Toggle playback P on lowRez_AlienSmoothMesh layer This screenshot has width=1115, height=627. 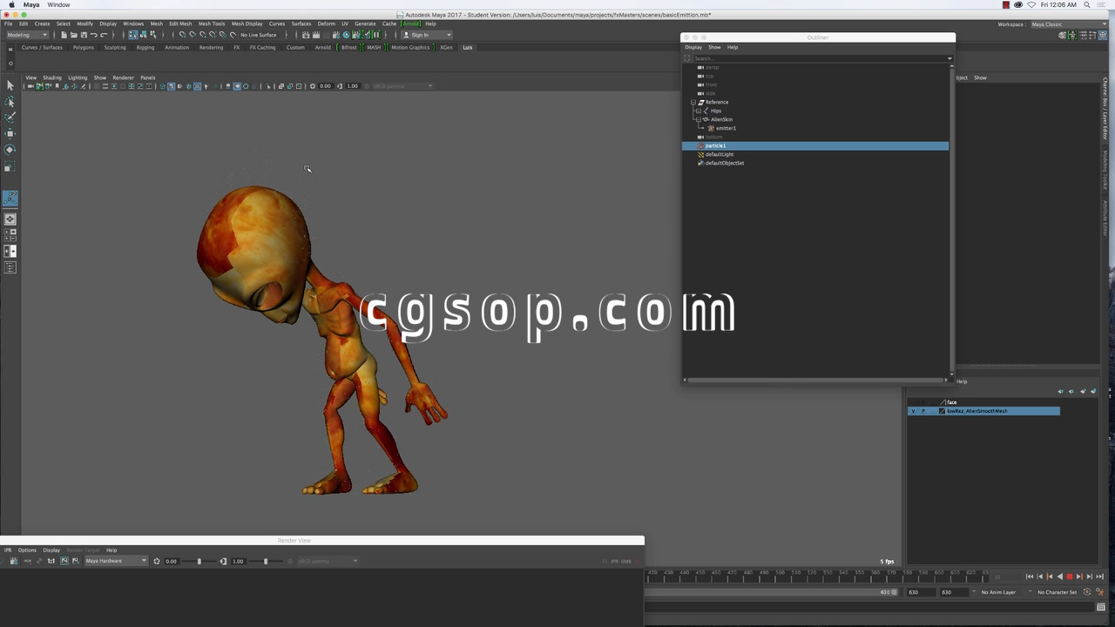pyautogui.click(x=923, y=411)
